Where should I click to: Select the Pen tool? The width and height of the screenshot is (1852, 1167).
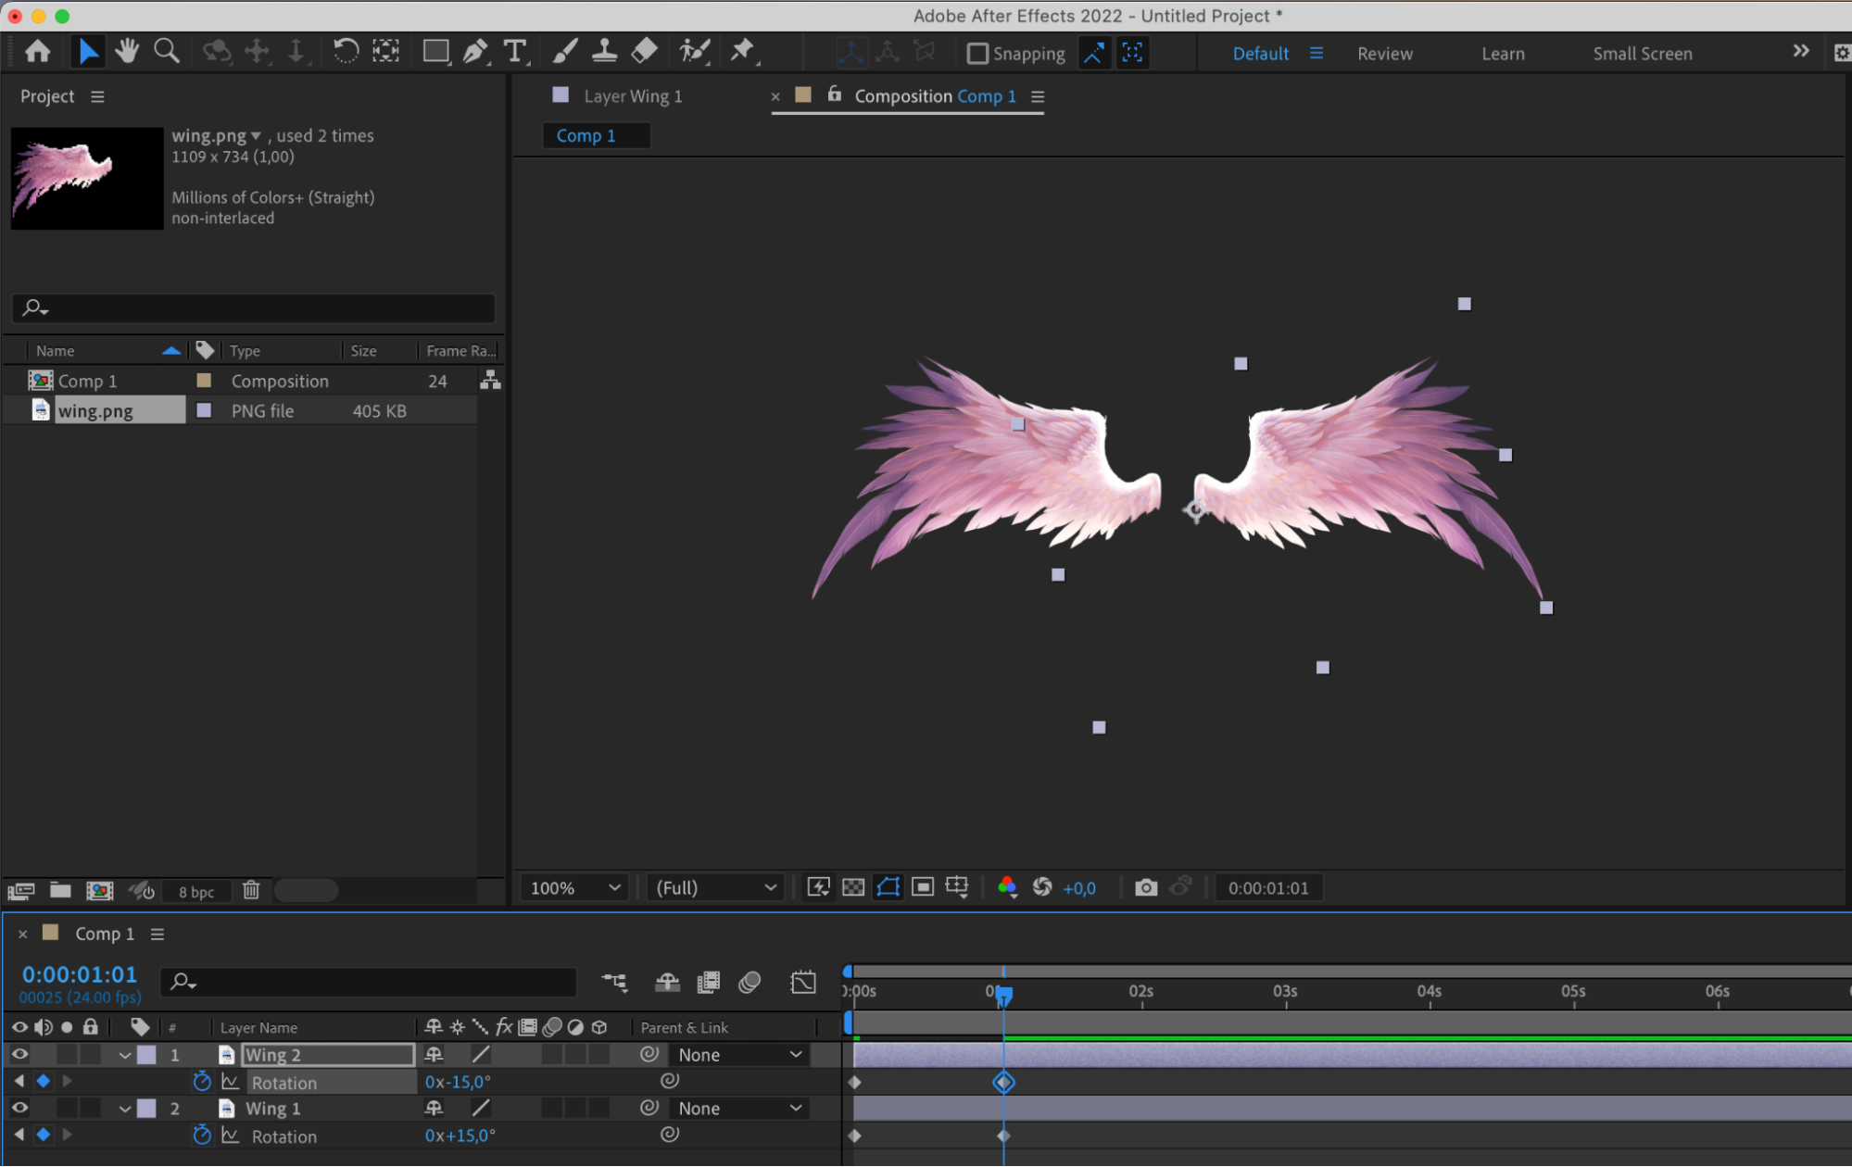[475, 52]
